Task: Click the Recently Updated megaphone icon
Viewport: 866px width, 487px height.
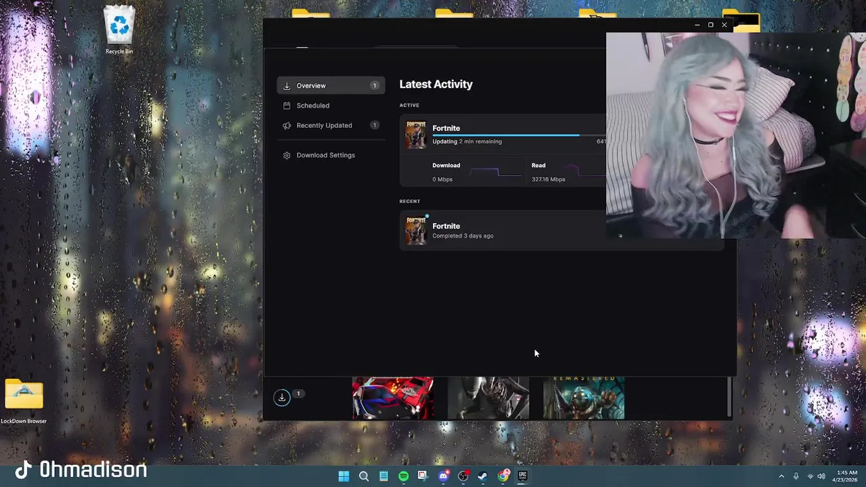Action: tap(287, 125)
